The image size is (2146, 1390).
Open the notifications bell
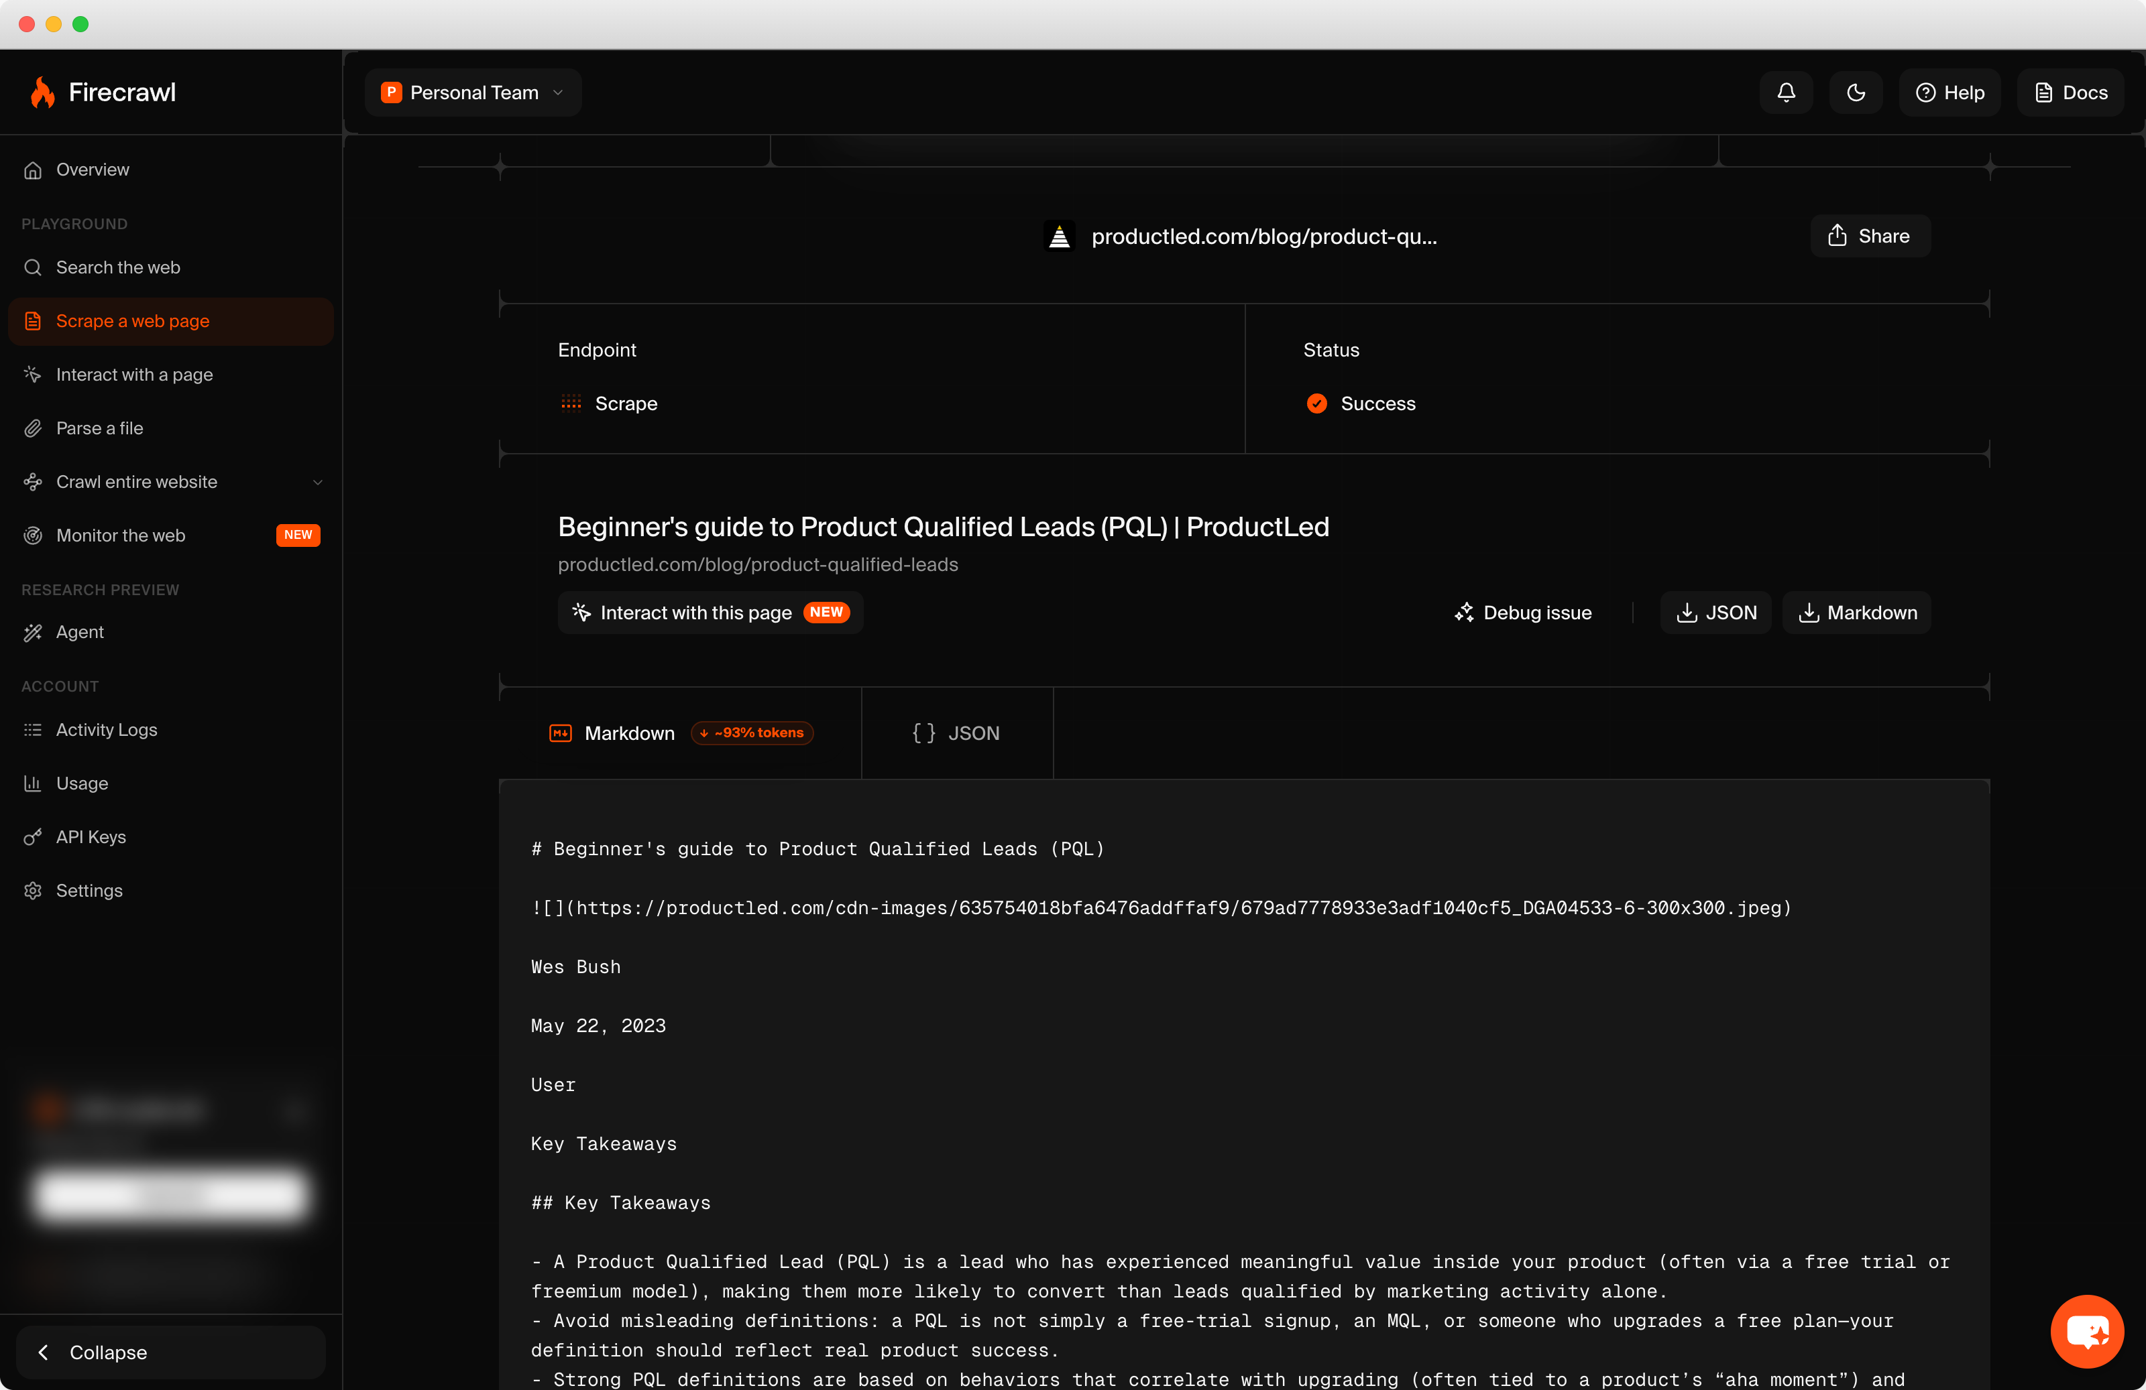(x=1785, y=92)
